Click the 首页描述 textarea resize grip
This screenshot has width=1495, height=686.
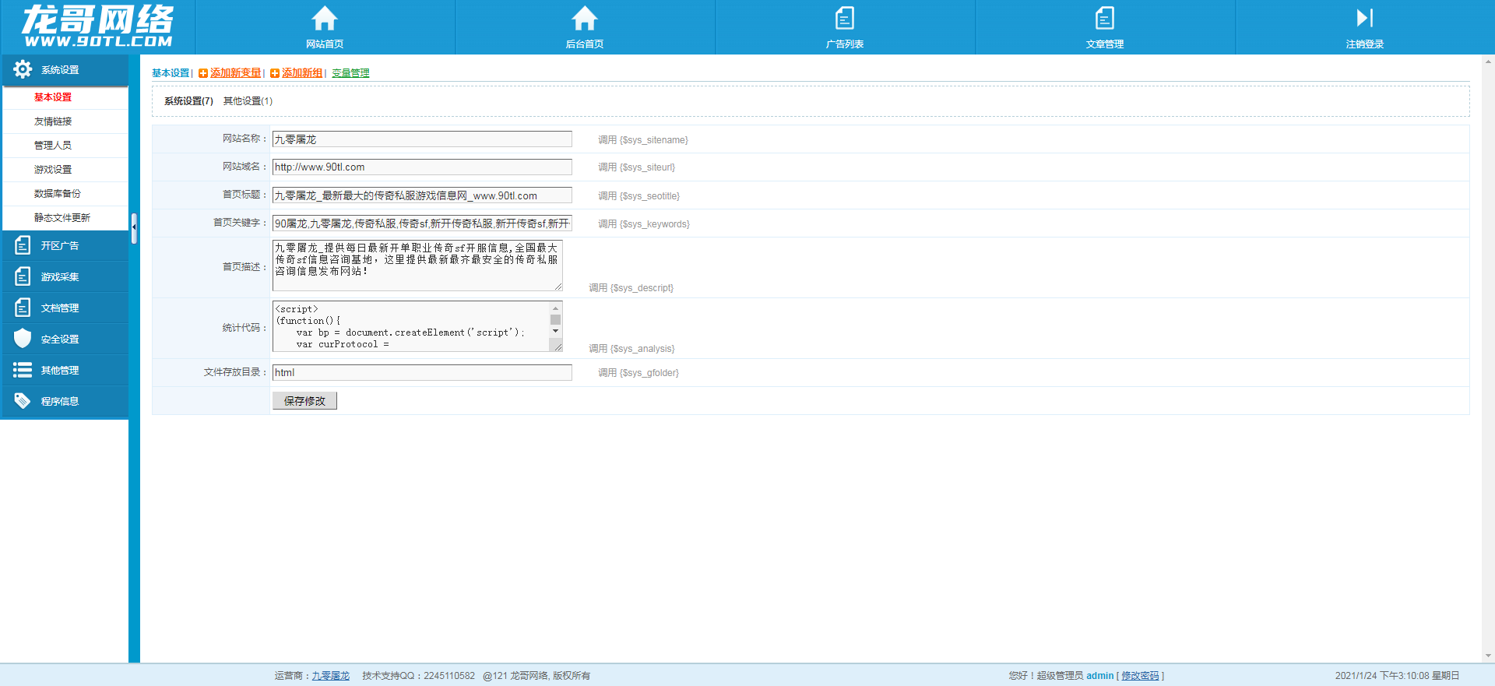pyautogui.click(x=558, y=287)
